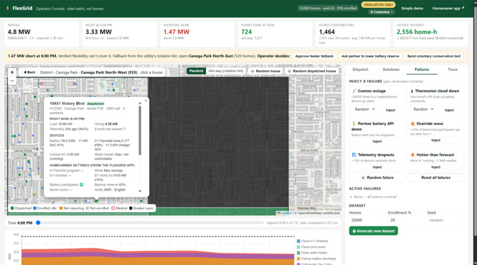
Task: Click the dice icon on Random dispatched house
Action: (289, 71)
